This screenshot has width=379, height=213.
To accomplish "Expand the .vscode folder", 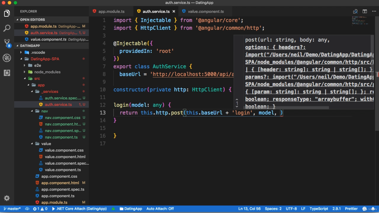I will click(x=21, y=52).
